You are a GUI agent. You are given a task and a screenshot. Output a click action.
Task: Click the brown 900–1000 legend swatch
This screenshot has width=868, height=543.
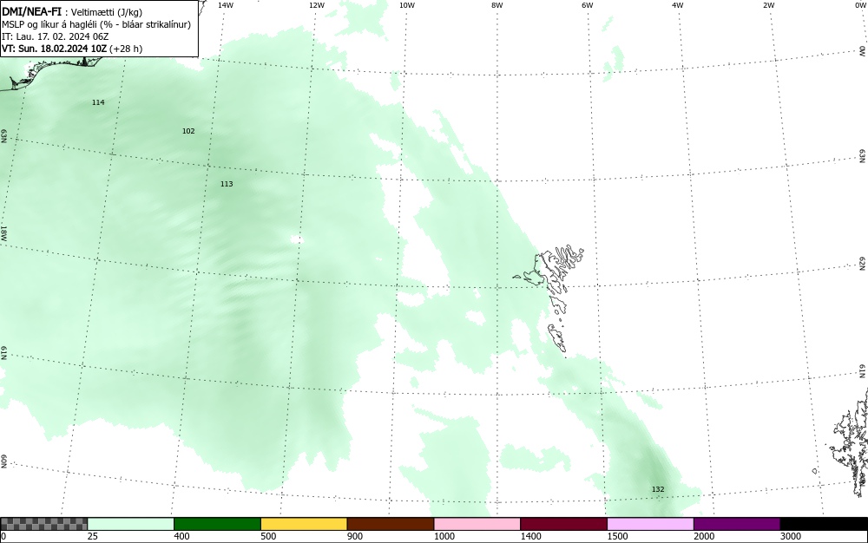pyautogui.click(x=391, y=524)
